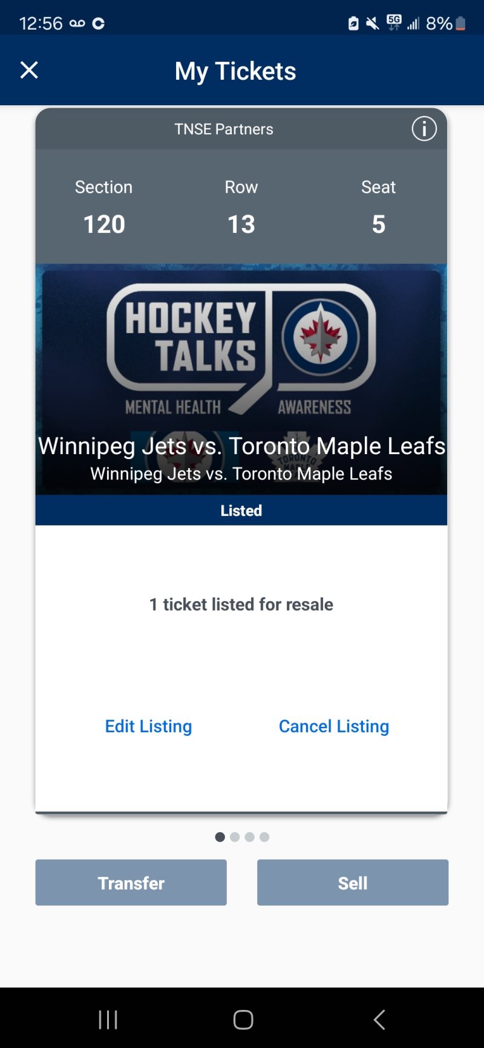484x1048 pixels.
Task: Tap Android back arrow icon
Action: (x=379, y=1020)
